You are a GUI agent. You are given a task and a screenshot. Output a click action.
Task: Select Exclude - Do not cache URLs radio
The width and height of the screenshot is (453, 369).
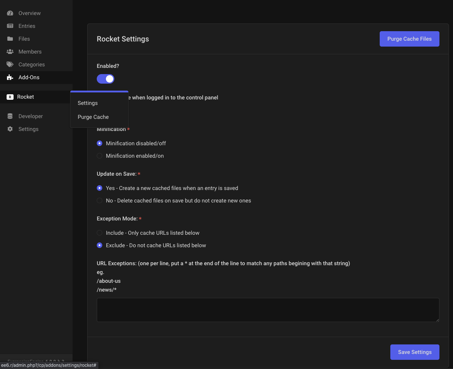pyautogui.click(x=99, y=245)
